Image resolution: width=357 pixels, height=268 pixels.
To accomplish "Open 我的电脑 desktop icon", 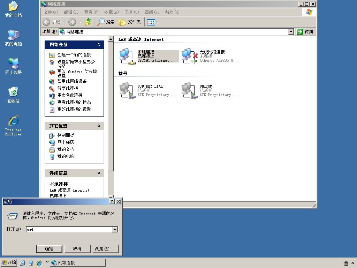I will [x=14, y=38].
